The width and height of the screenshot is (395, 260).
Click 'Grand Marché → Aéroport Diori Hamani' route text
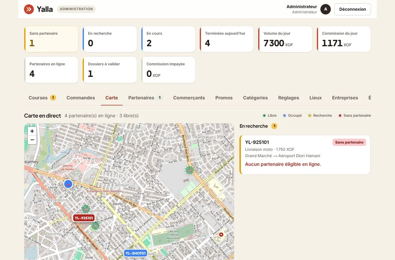tap(282, 156)
